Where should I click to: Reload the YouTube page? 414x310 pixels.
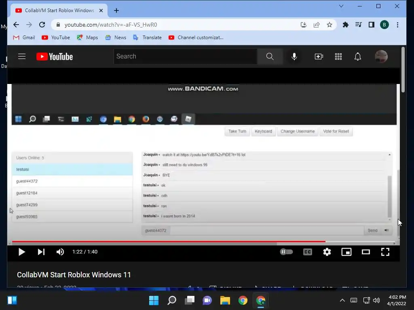point(42,25)
